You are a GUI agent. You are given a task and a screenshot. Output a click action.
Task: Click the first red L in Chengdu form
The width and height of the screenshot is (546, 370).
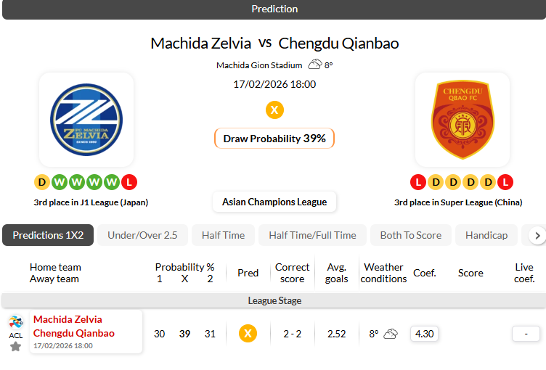pyautogui.click(x=418, y=182)
